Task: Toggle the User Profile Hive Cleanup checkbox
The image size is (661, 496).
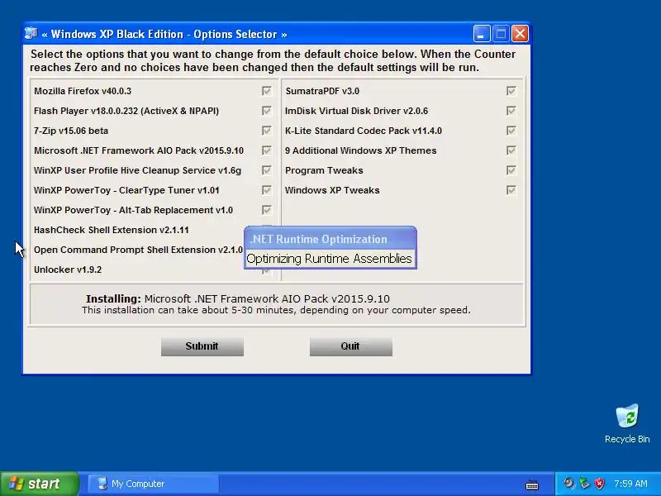Action: point(266,170)
